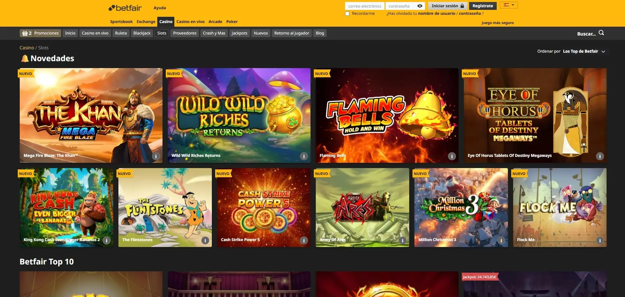Click the Betfair logo
This screenshot has height=297, width=625.
125,8
